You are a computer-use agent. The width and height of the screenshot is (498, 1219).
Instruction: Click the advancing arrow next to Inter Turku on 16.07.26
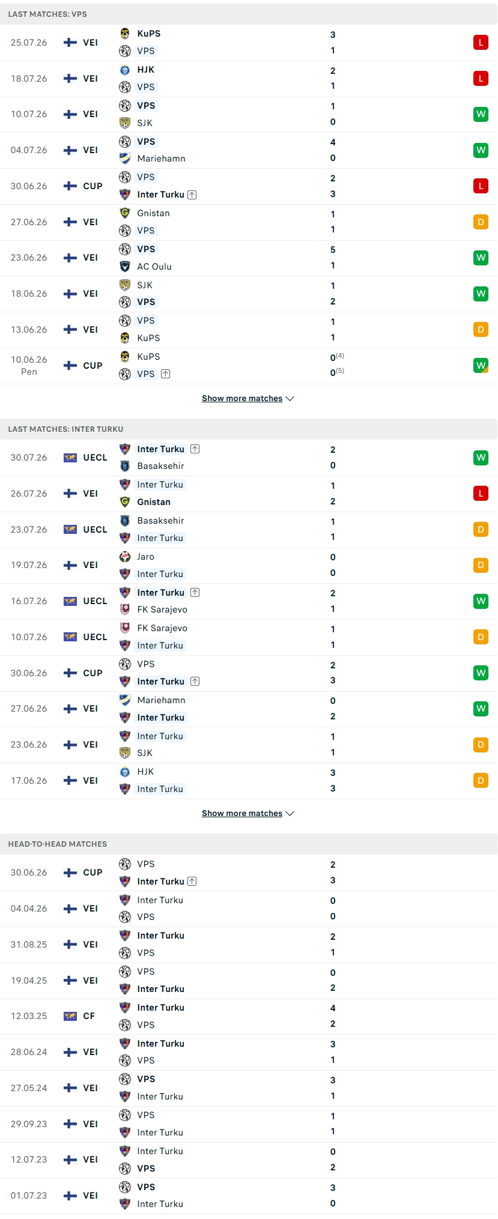click(x=195, y=593)
